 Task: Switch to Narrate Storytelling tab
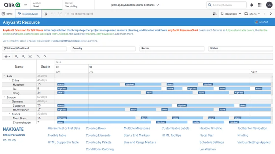click(78, 5)
